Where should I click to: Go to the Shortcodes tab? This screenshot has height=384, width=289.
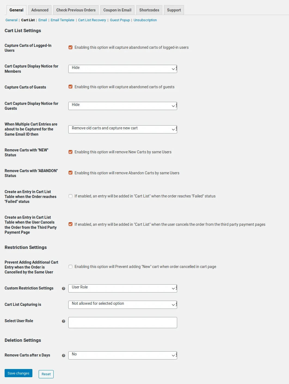pos(149,10)
